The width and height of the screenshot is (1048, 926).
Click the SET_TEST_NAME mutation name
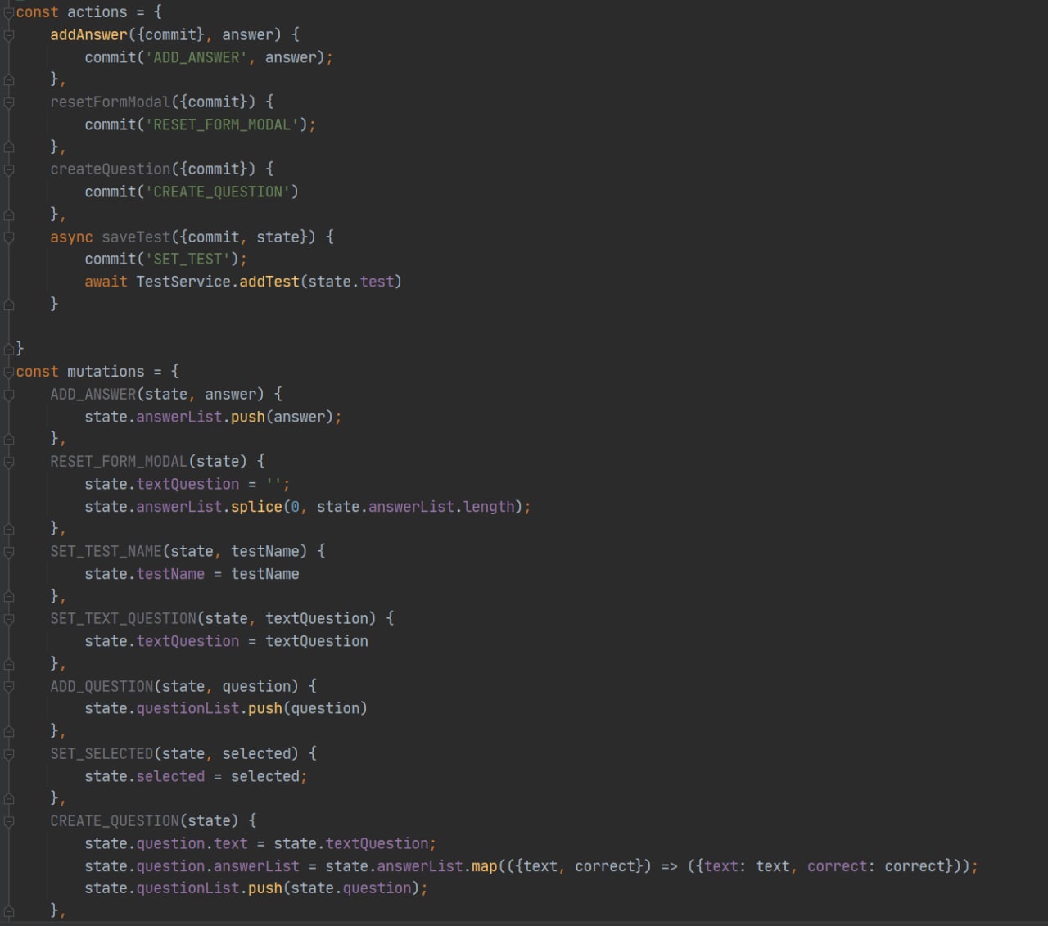[x=106, y=551]
